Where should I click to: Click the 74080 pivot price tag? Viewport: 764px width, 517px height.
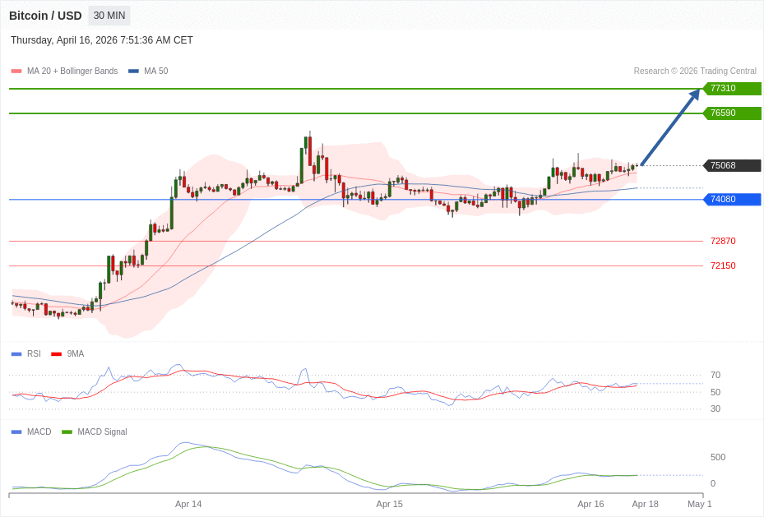(x=732, y=199)
